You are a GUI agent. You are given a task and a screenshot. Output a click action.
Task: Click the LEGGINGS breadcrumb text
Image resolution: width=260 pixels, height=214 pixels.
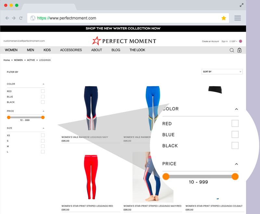coord(45,60)
